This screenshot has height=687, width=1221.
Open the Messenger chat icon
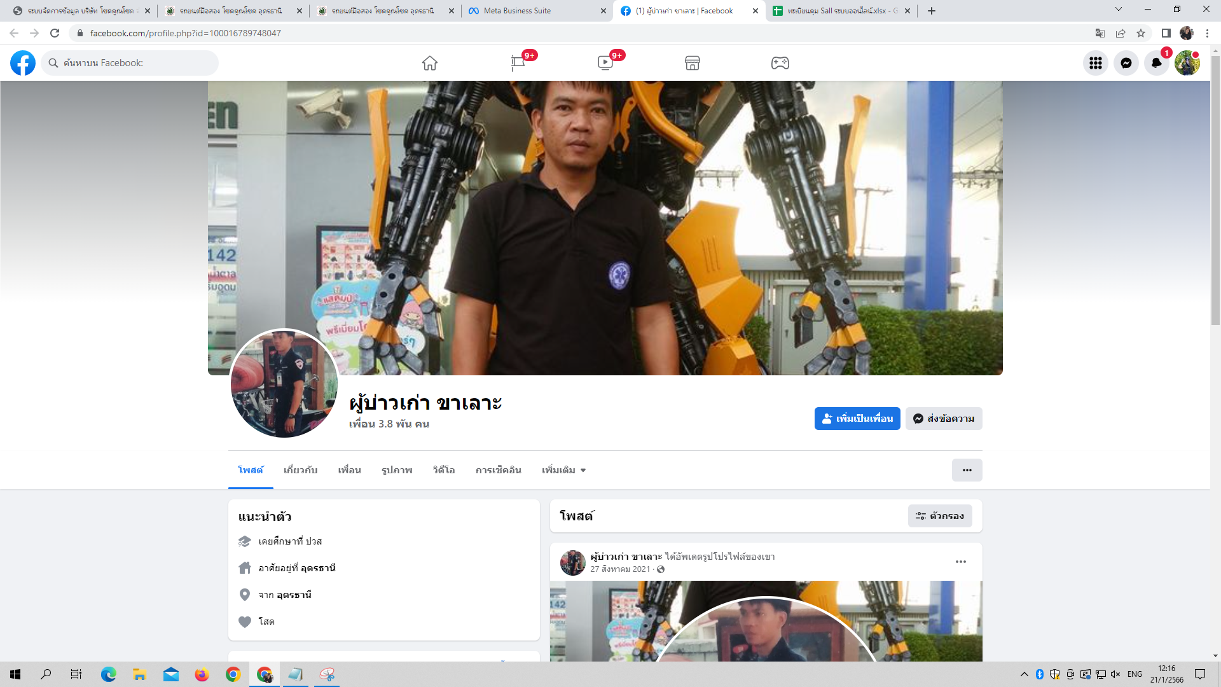click(1126, 63)
